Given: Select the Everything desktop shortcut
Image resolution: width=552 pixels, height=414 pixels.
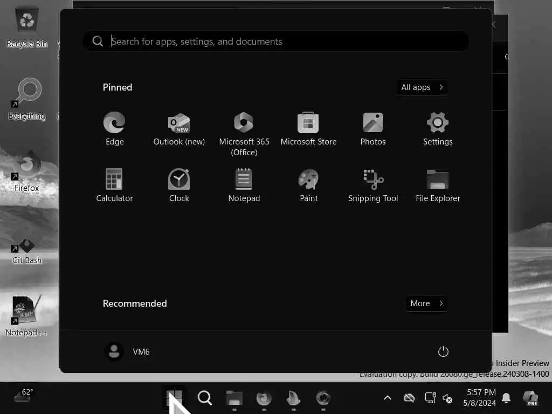Looking at the screenshot, I should (x=27, y=99).
